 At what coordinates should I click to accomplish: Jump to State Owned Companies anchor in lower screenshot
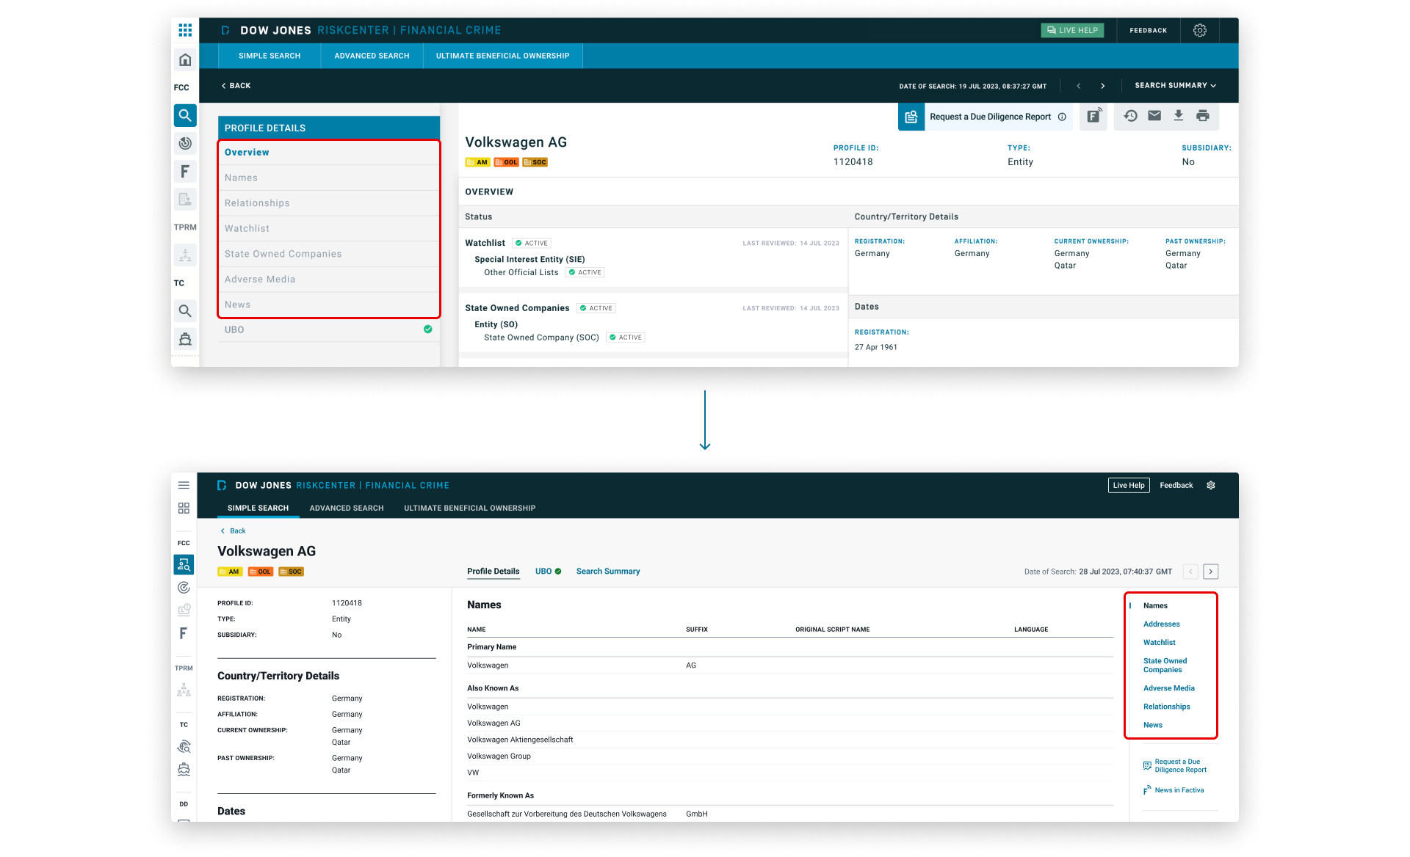1165,665
